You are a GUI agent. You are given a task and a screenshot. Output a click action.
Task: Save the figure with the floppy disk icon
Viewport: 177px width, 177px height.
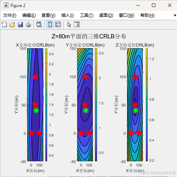[x=20, y=24]
